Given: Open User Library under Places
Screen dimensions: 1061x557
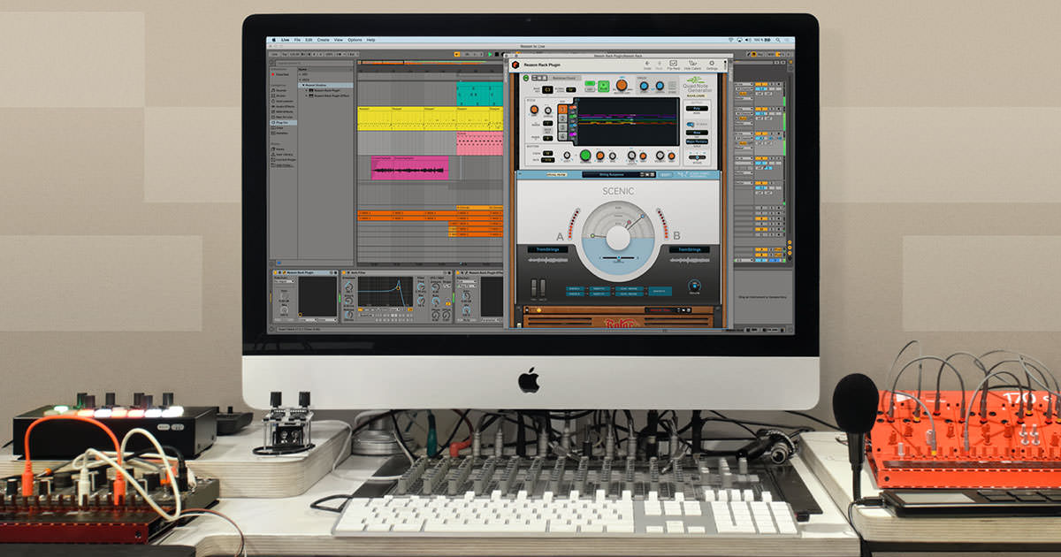Looking at the screenshot, I should [x=282, y=154].
